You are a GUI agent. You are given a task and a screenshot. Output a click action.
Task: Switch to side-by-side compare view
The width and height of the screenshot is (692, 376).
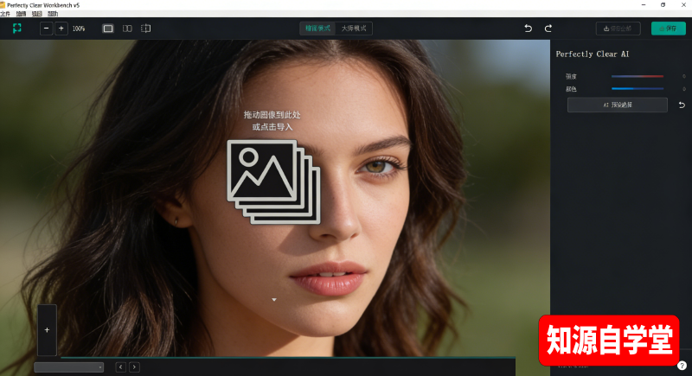point(127,29)
